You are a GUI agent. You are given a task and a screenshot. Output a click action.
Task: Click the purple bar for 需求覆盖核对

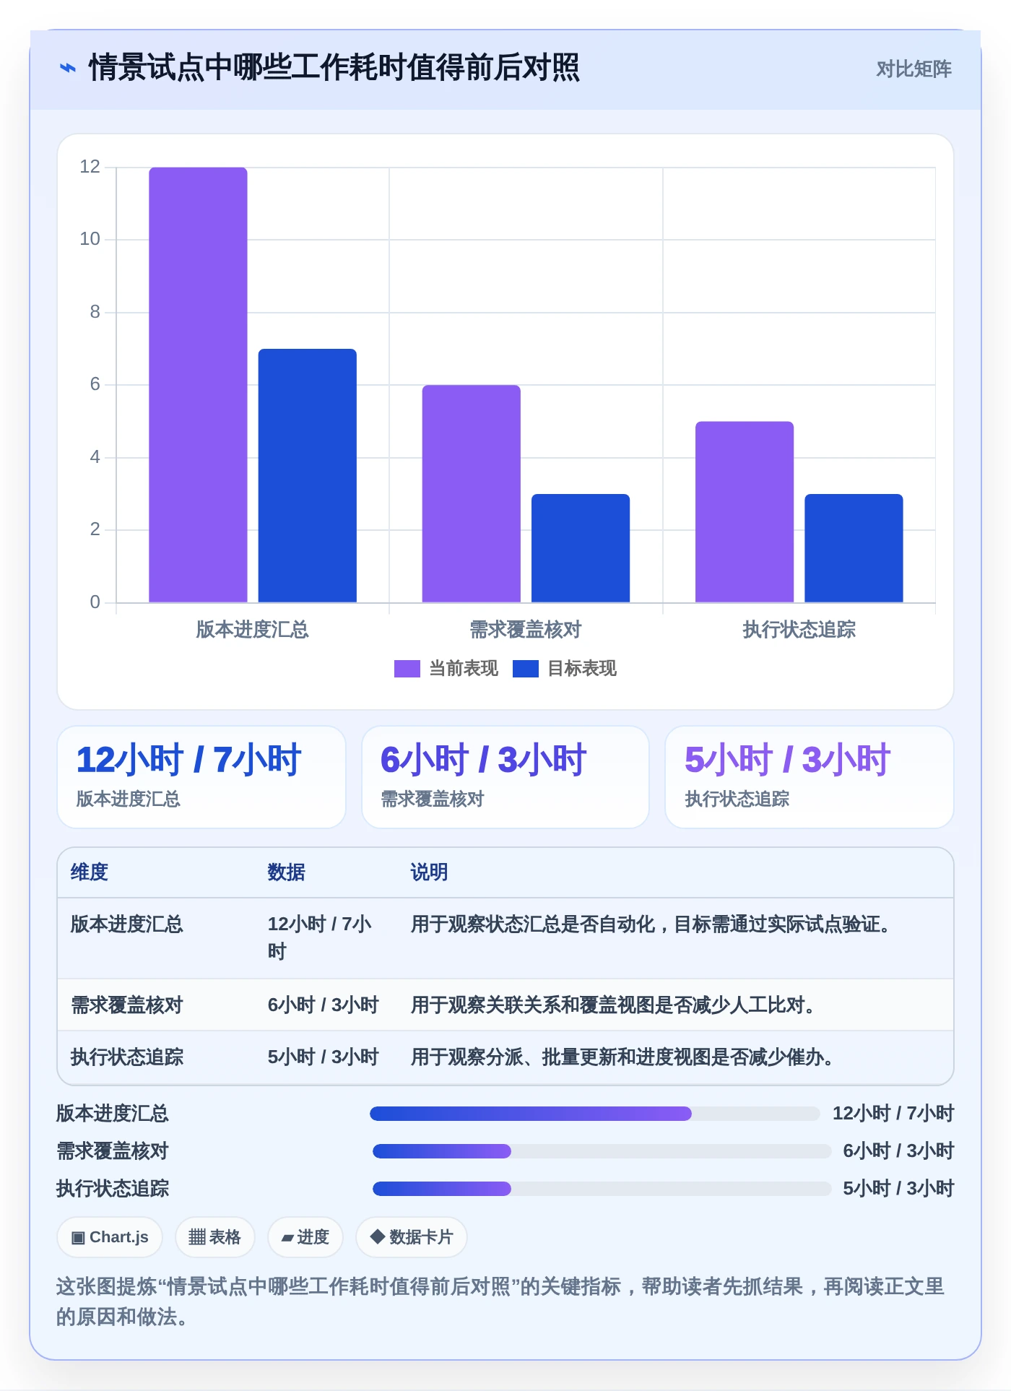471,494
